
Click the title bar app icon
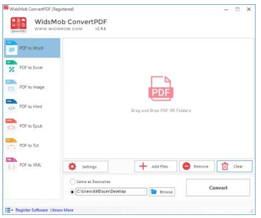(x=6, y=8)
